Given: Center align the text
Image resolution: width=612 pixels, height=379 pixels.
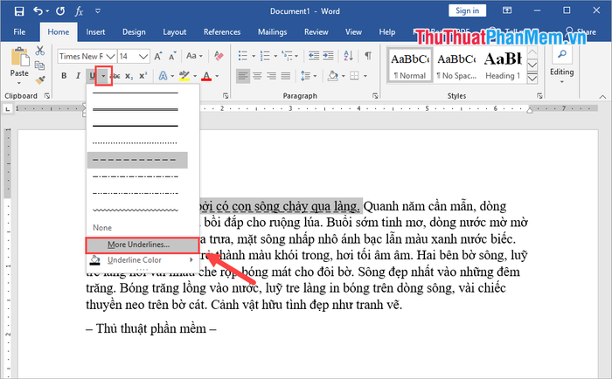Looking at the screenshot, I should [257, 76].
